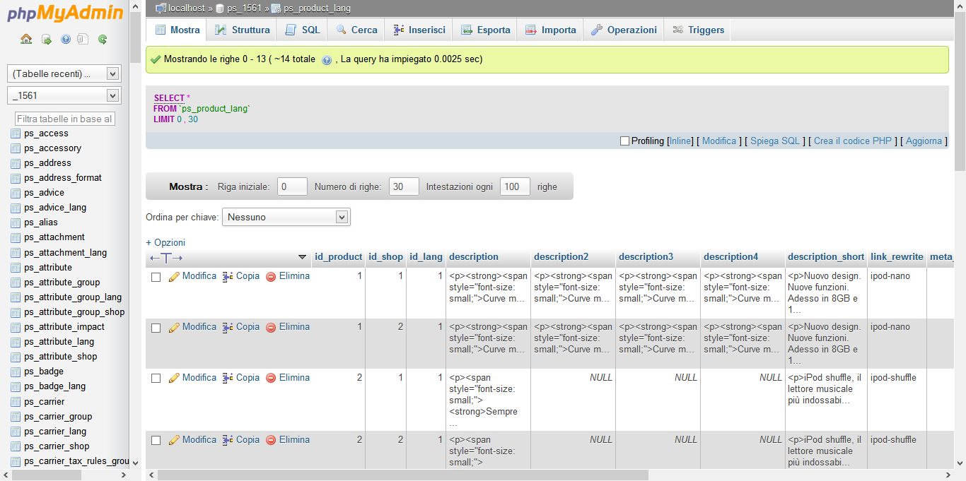Open the Cerca tab
Image resolution: width=966 pixels, height=481 pixels.
click(x=356, y=30)
